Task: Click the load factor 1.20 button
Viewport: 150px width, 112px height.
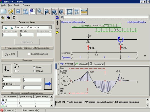Action: pos(10,54)
